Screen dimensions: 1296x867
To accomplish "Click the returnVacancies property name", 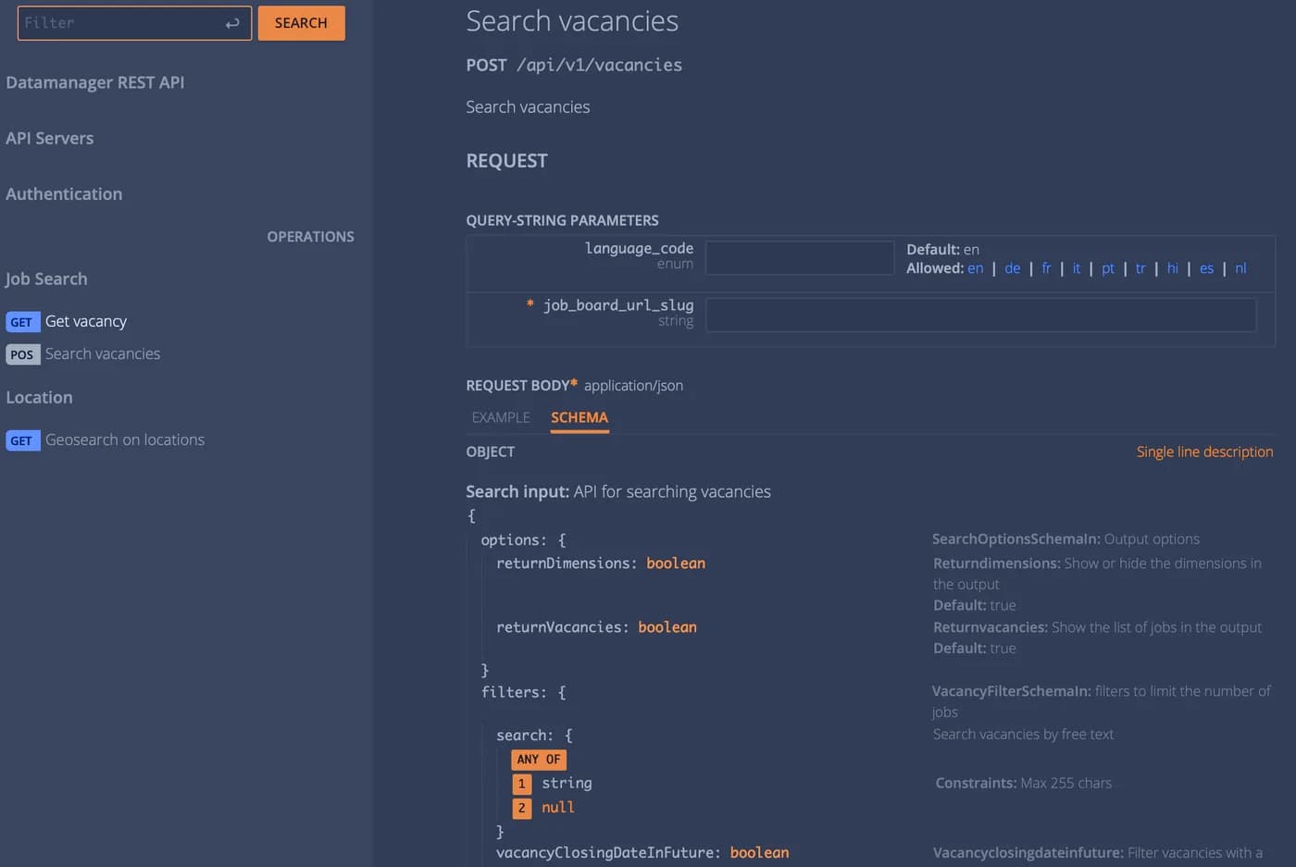I will (x=559, y=627).
